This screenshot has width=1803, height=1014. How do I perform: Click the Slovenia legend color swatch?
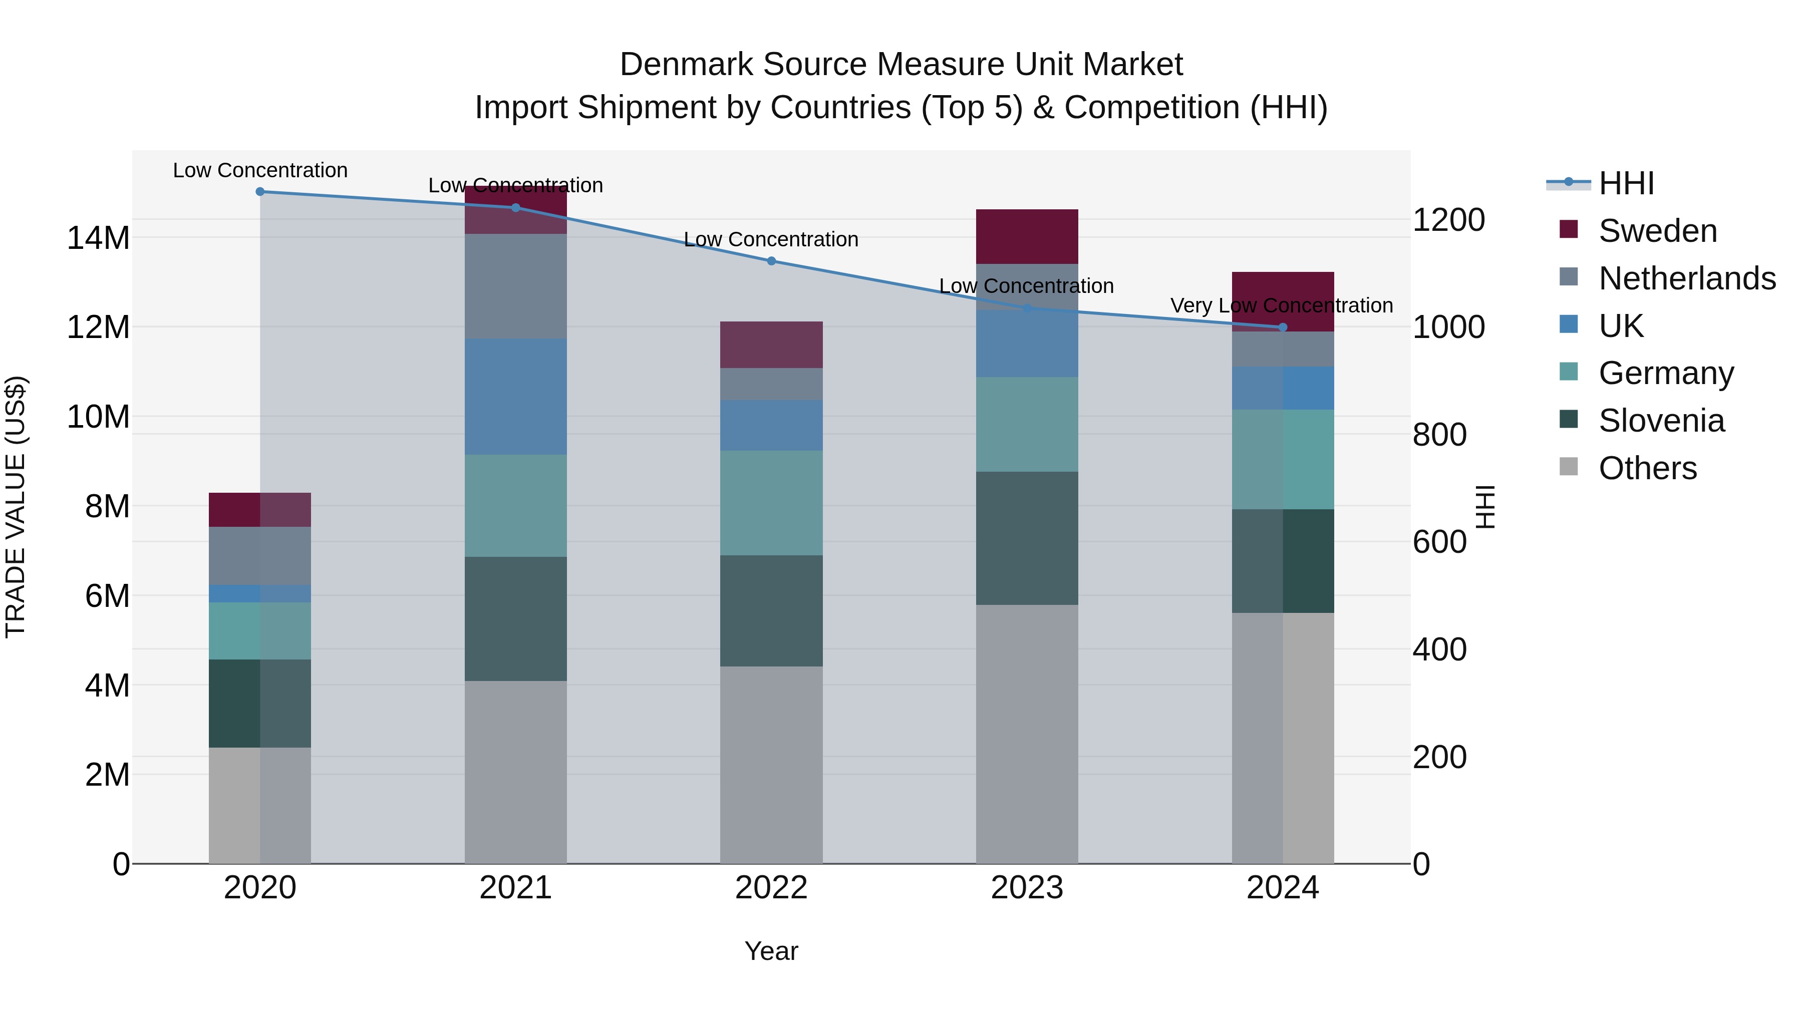[1569, 419]
